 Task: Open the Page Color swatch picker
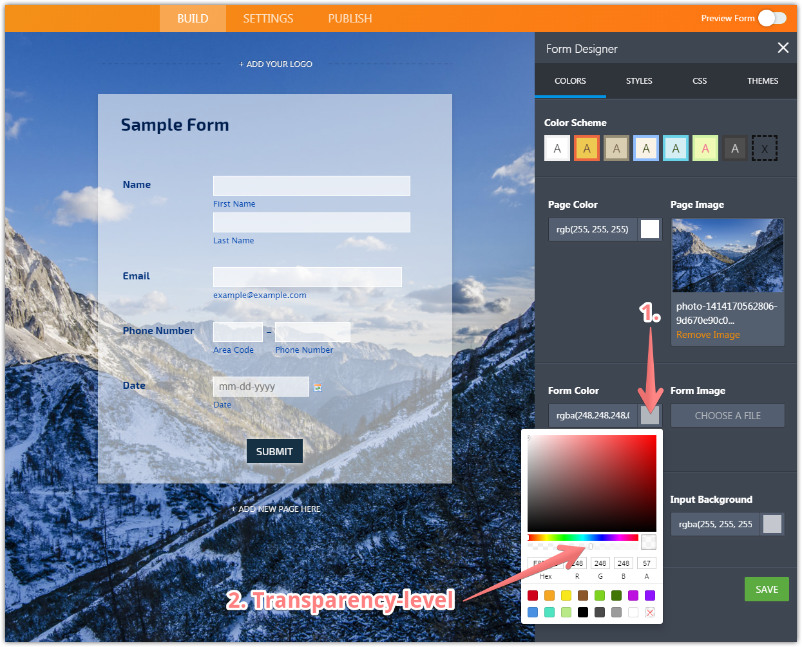click(650, 229)
